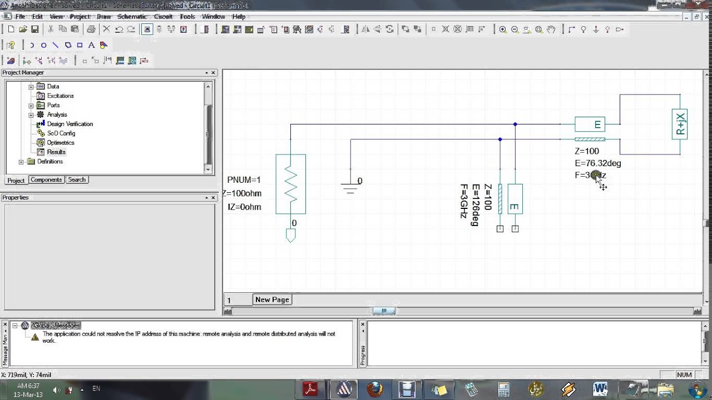Expand the Analysis tree node

point(31,115)
